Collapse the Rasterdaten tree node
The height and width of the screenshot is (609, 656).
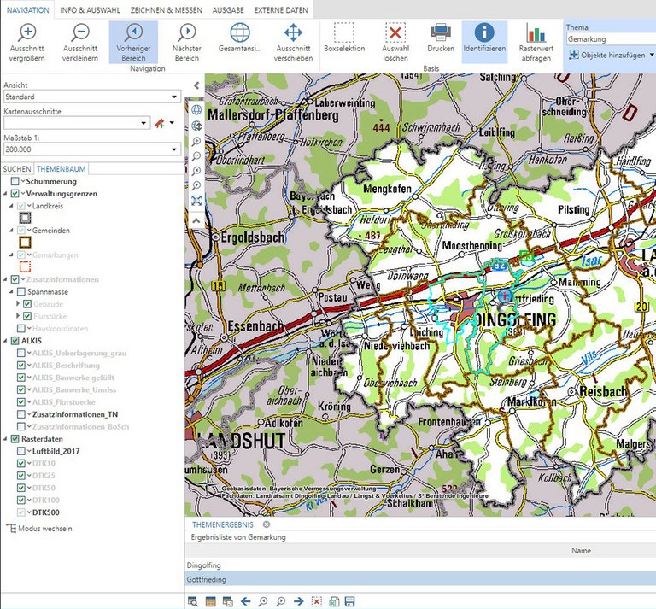5,439
